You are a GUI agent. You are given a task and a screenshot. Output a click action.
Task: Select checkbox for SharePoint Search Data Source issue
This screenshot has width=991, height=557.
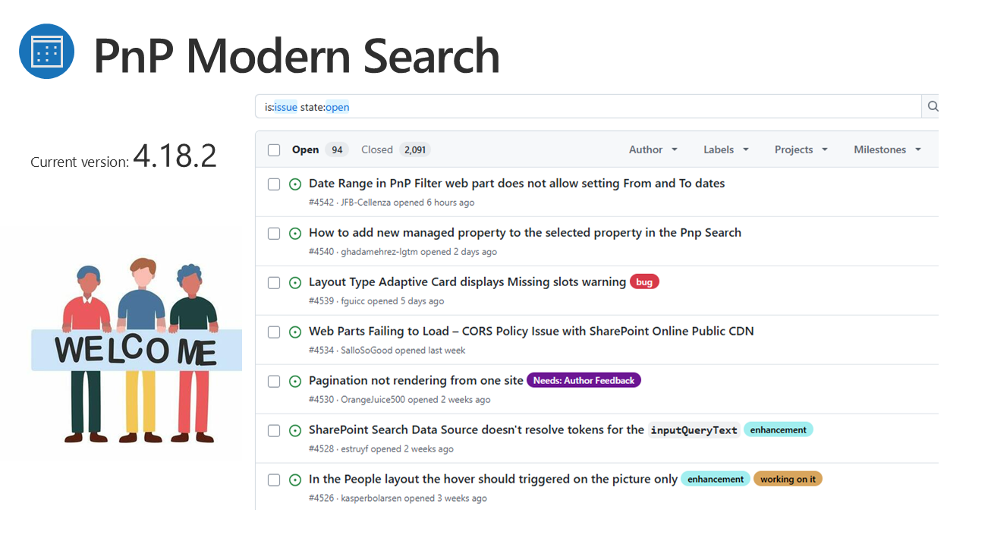point(274,430)
